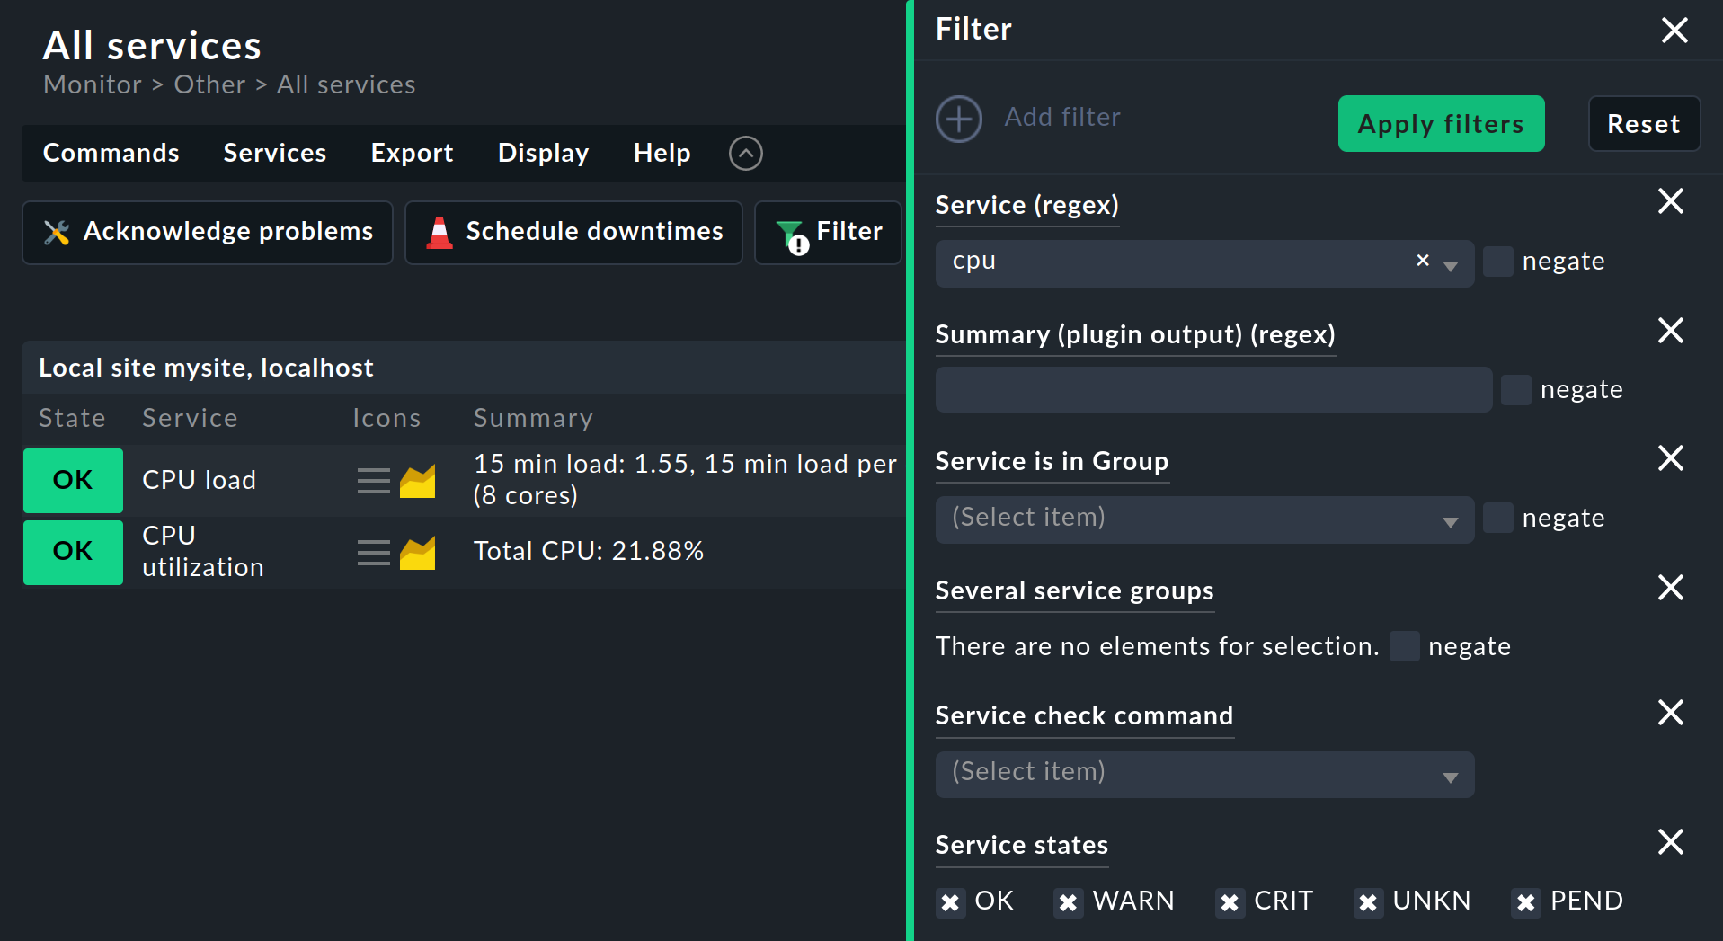1723x941 pixels.
Task: Open the CPU utilization performance graph icon
Action: pyautogui.click(x=417, y=553)
